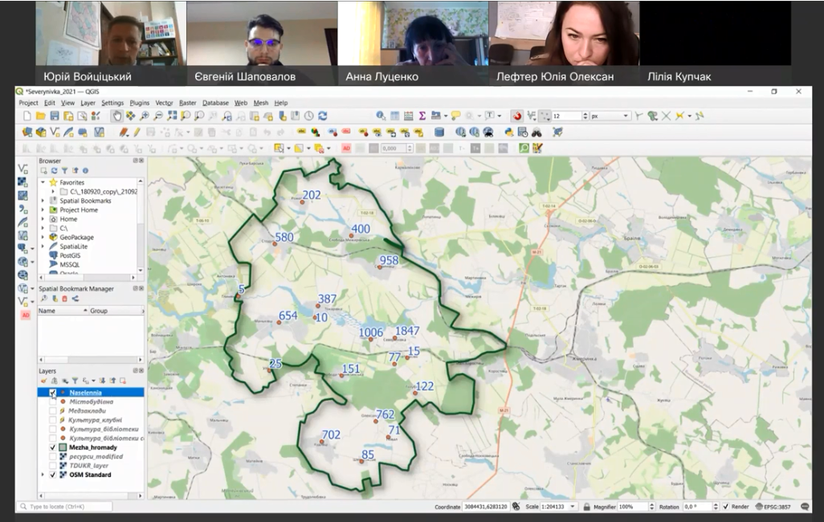Screen dimensions: 824x522
Task: Enable the snapping magnet icon
Action: (x=517, y=116)
